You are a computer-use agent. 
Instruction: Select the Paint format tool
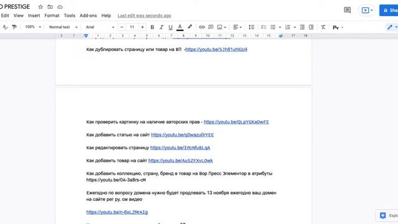pyautogui.click(x=14, y=27)
